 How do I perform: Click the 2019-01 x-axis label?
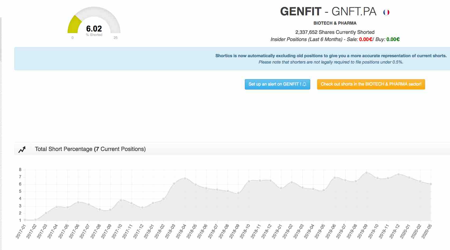(277, 231)
